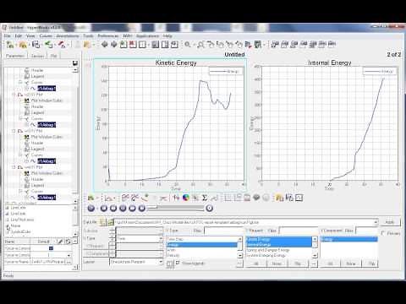Open the color wheel tool in plot toolbar
Image resolution: width=406 pixels, height=304 pixels.
coord(186,198)
